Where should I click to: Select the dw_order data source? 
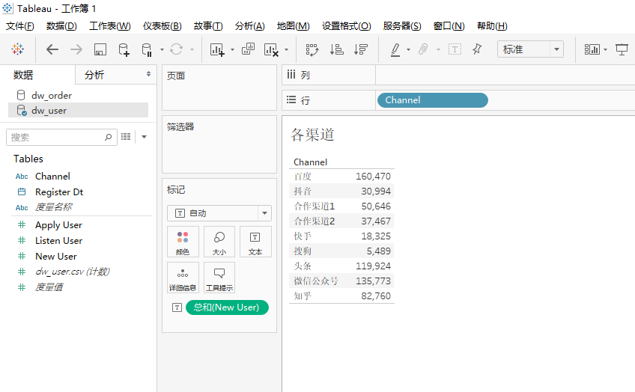[52, 96]
